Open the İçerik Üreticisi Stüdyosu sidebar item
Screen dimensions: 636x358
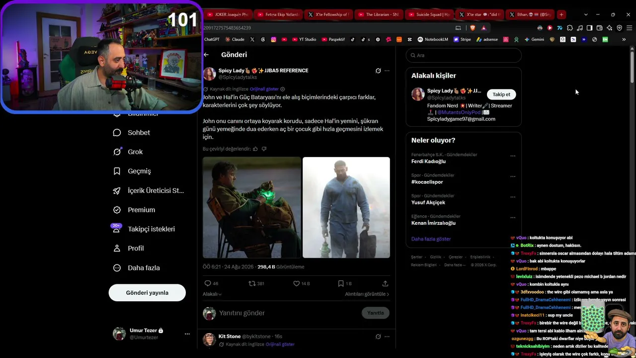tap(149, 190)
